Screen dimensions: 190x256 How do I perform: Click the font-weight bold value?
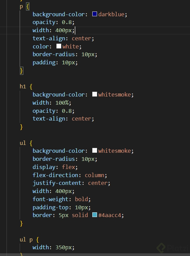tap(81, 199)
